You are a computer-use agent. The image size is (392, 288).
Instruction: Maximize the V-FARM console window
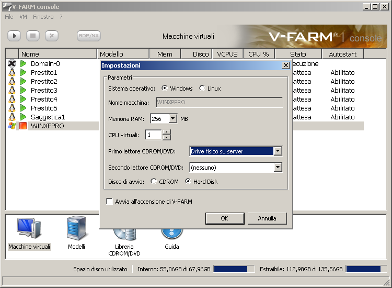tap(375, 6)
